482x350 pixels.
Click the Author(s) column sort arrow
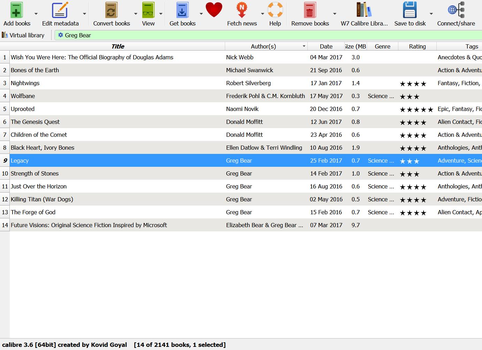304,46
